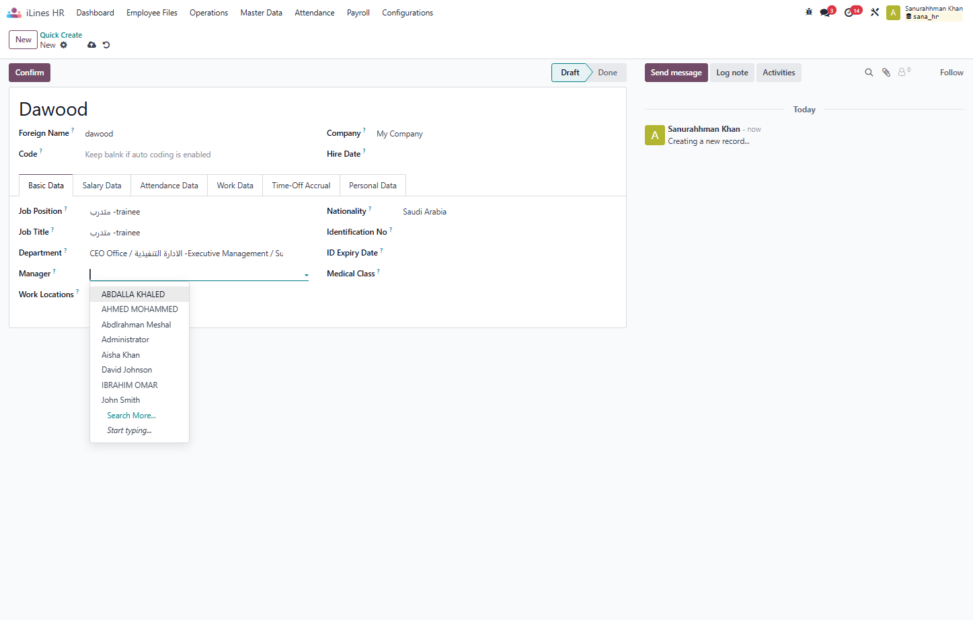The image size is (973, 620).
Task: Choose IBRAHIM OMAR in the dropdown list
Action: (139, 385)
